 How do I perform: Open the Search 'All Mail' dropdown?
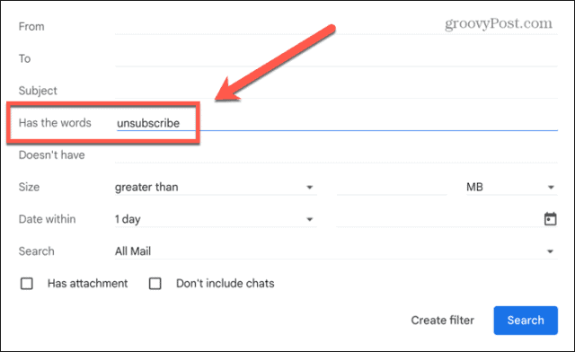pos(336,251)
